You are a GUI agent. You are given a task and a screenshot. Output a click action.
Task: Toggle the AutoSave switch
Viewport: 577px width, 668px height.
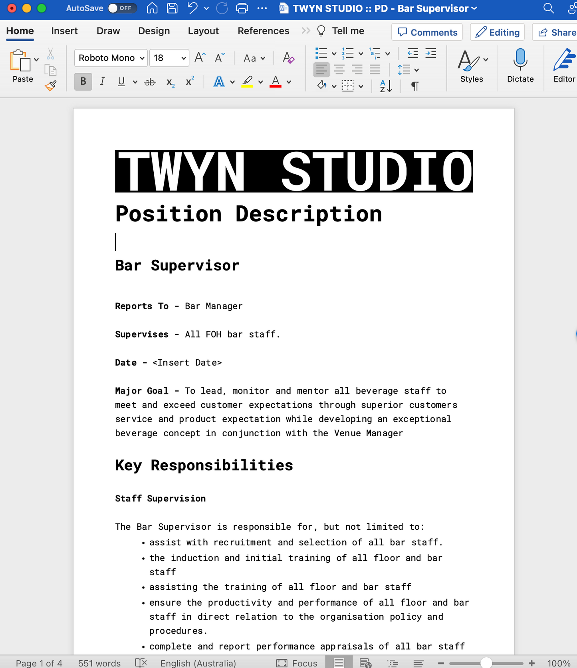[x=123, y=8]
